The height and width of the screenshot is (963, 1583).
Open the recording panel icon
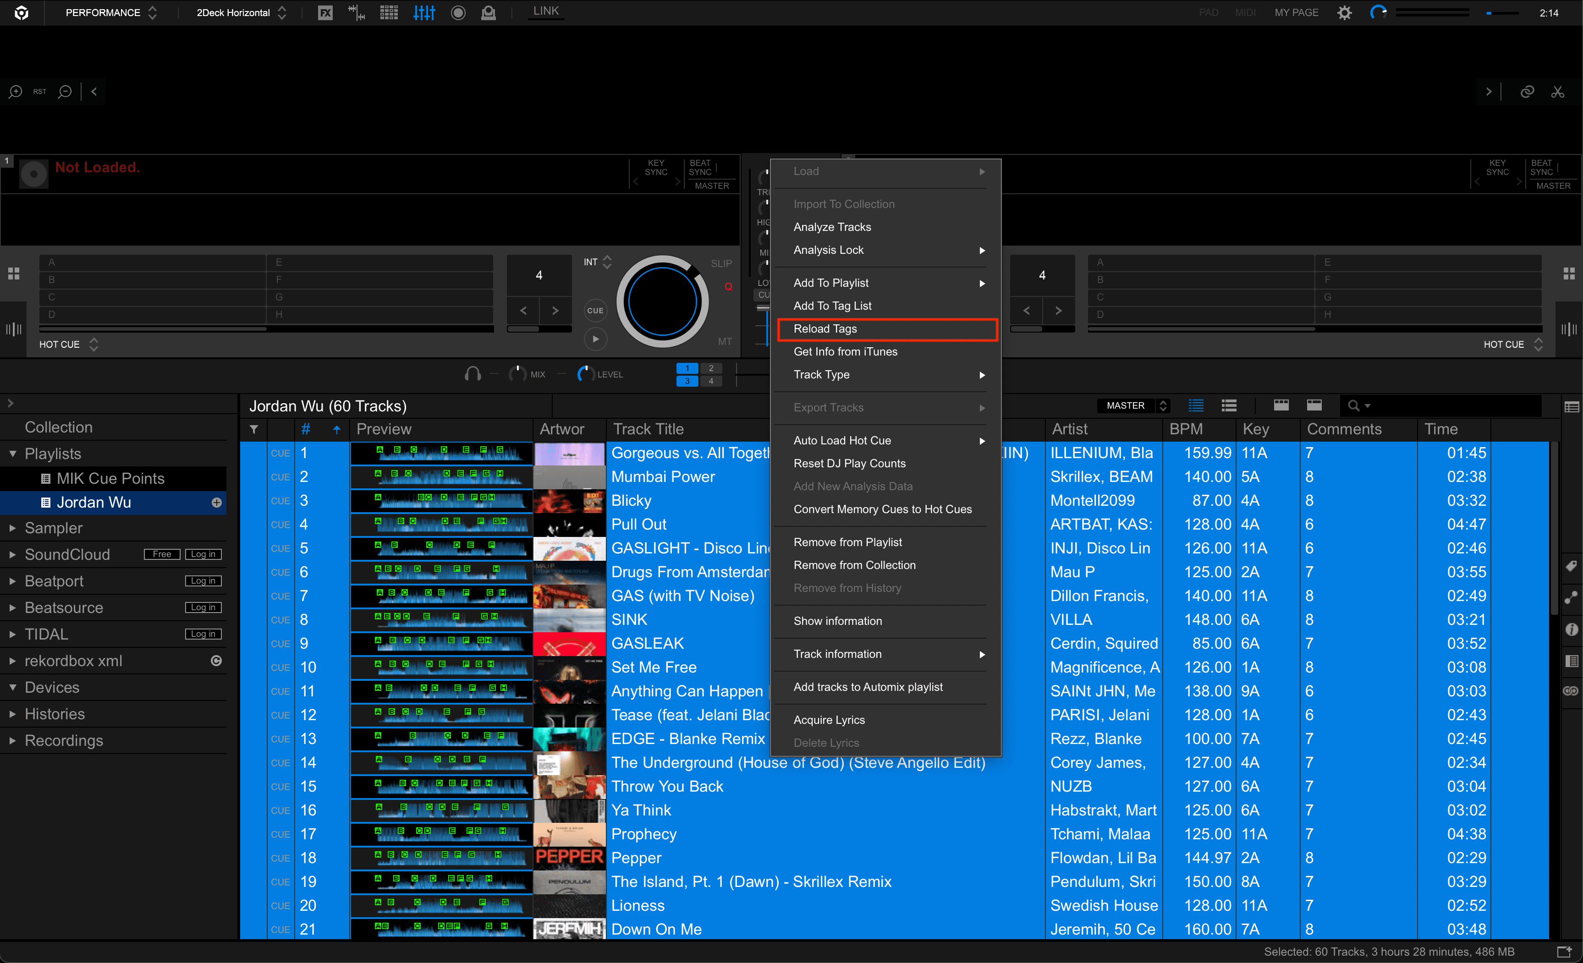[x=458, y=12]
